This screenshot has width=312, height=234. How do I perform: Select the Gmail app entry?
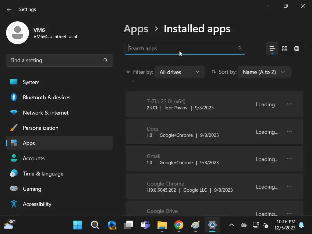pyautogui.click(x=214, y=159)
